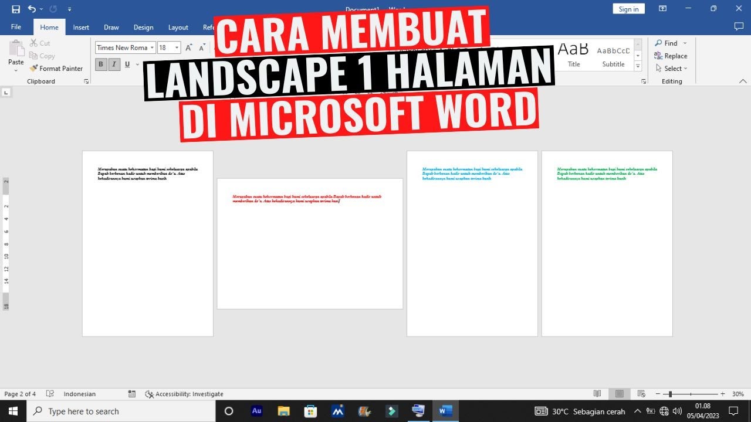The image size is (751, 422).
Task: Click the Cut command
Action: point(40,43)
